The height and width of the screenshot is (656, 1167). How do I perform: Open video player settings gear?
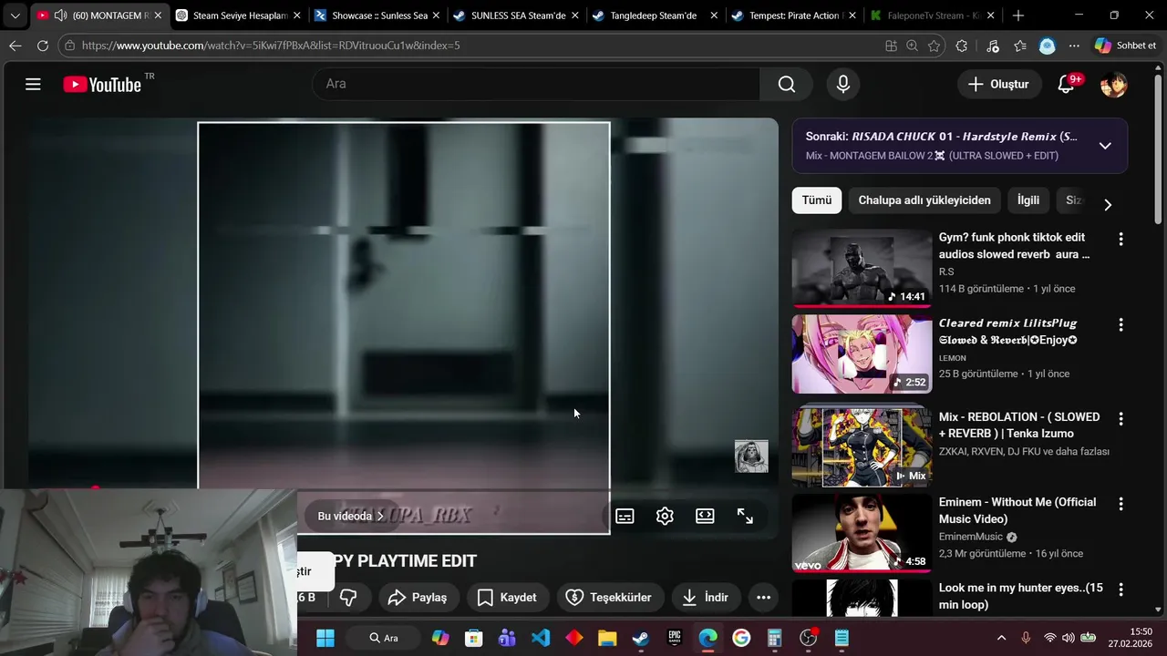(x=665, y=516)
